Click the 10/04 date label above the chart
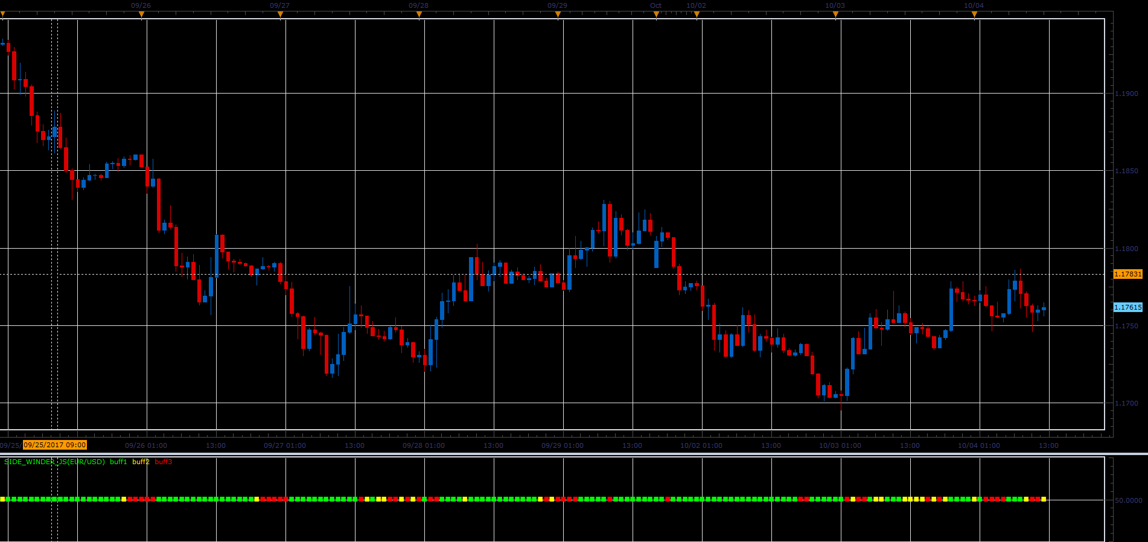Viewport: 1148px width, 542px height. (x=974, y=5)
